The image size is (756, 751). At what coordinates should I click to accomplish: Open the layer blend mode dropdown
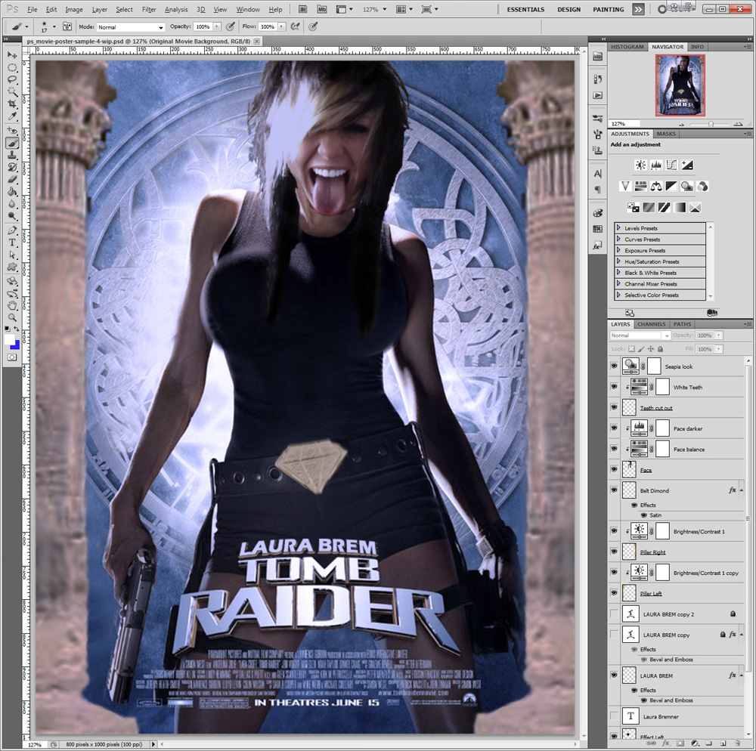tap(640, 335)
